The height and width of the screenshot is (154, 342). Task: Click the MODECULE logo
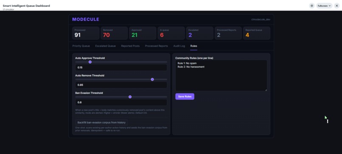point(86,19)
